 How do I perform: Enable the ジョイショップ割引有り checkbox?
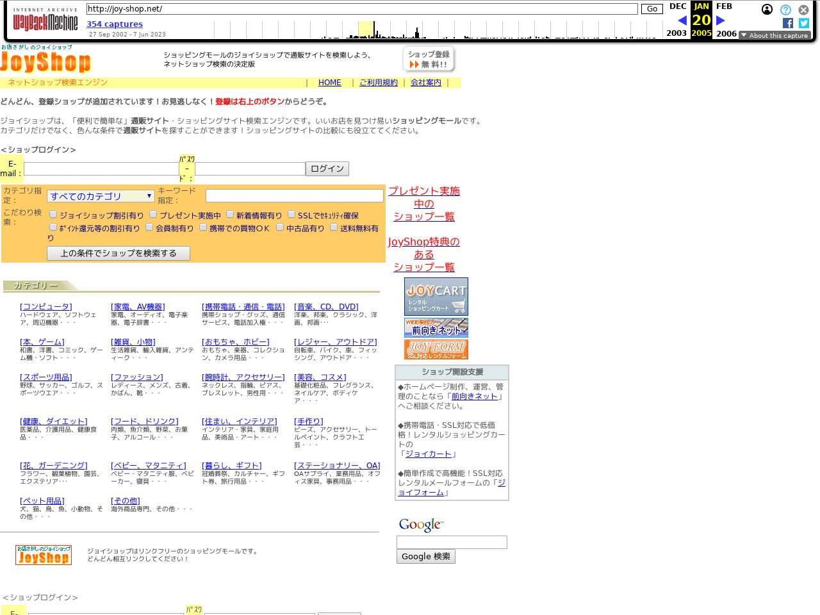[53, 215]
